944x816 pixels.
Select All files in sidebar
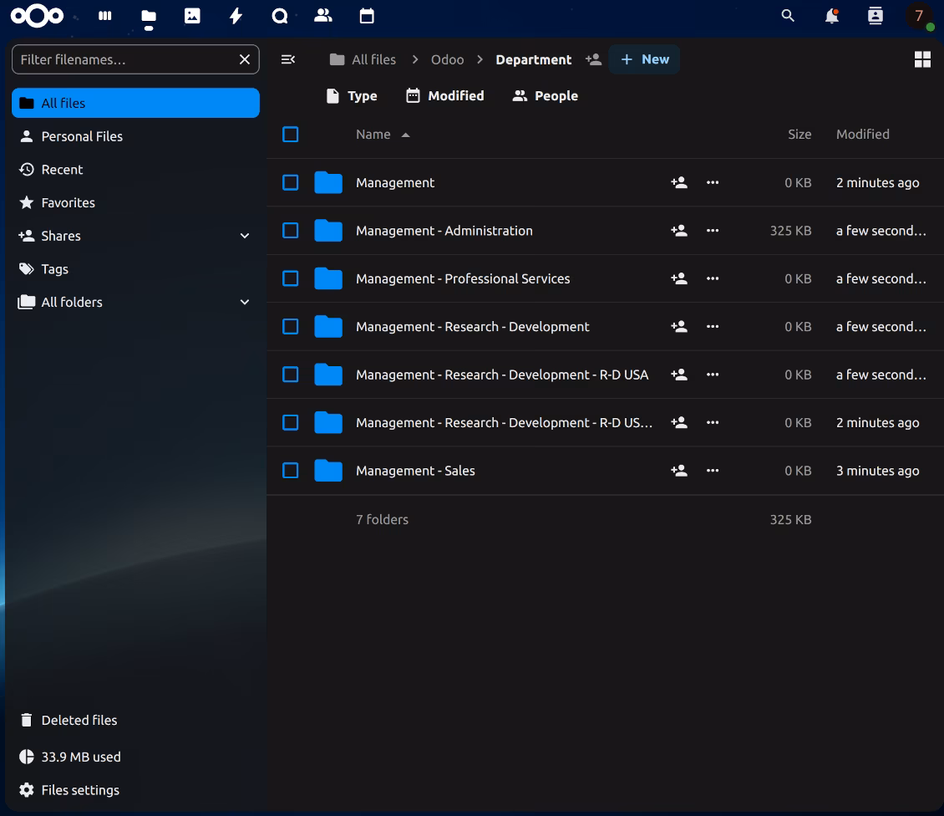(x=135, y=103)
